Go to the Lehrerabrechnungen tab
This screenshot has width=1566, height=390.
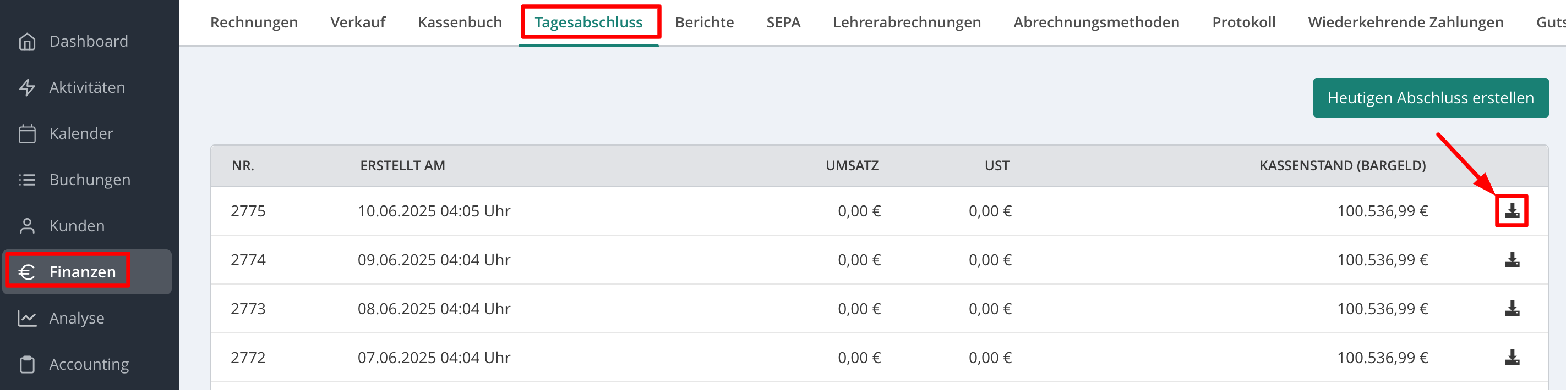click(907, 23)
